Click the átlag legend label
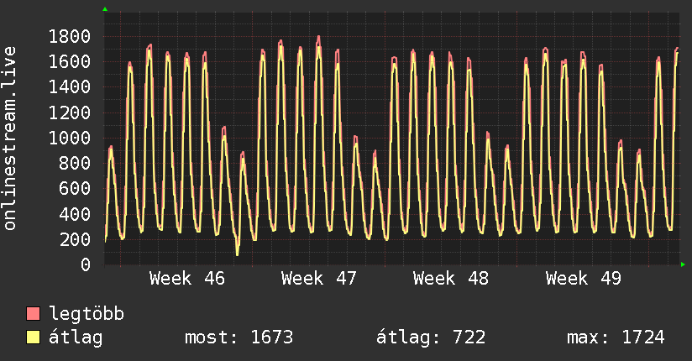Screen dimensions: 692x361 pyautogui.click(x=76, y=337)
